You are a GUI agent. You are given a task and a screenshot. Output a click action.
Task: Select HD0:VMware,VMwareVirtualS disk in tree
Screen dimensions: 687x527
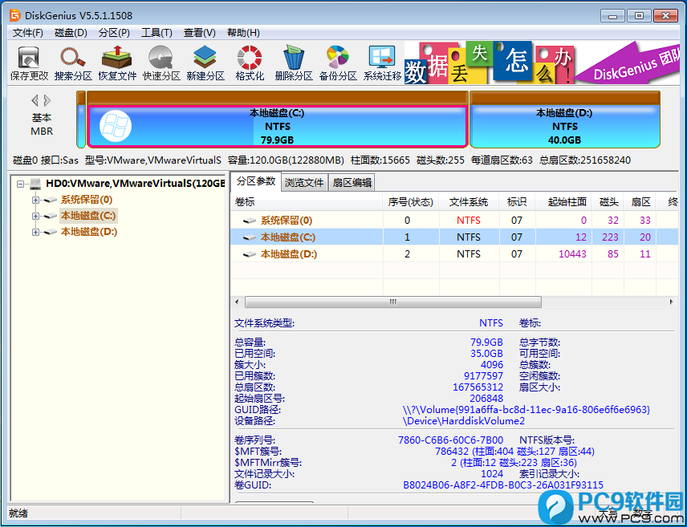[x=136, y=184]
